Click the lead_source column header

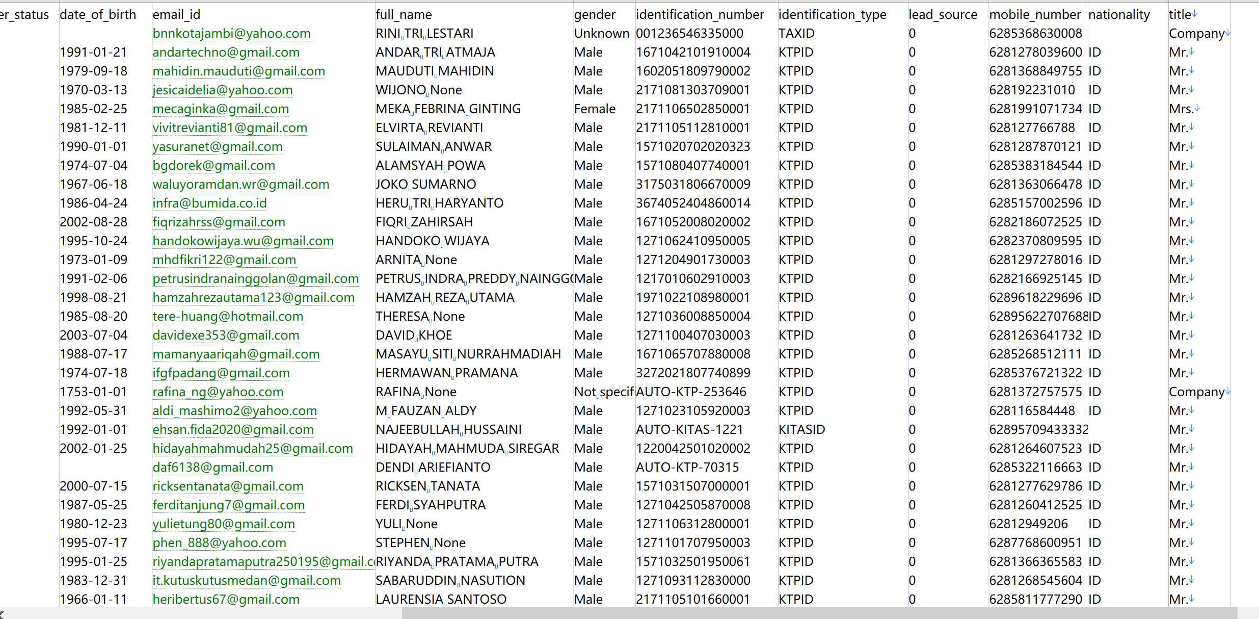[943, 15]
